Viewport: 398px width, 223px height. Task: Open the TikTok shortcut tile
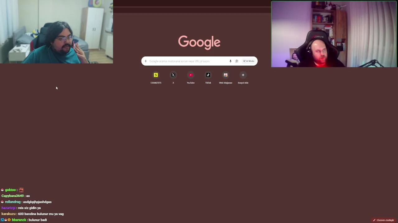coord(208,77)
